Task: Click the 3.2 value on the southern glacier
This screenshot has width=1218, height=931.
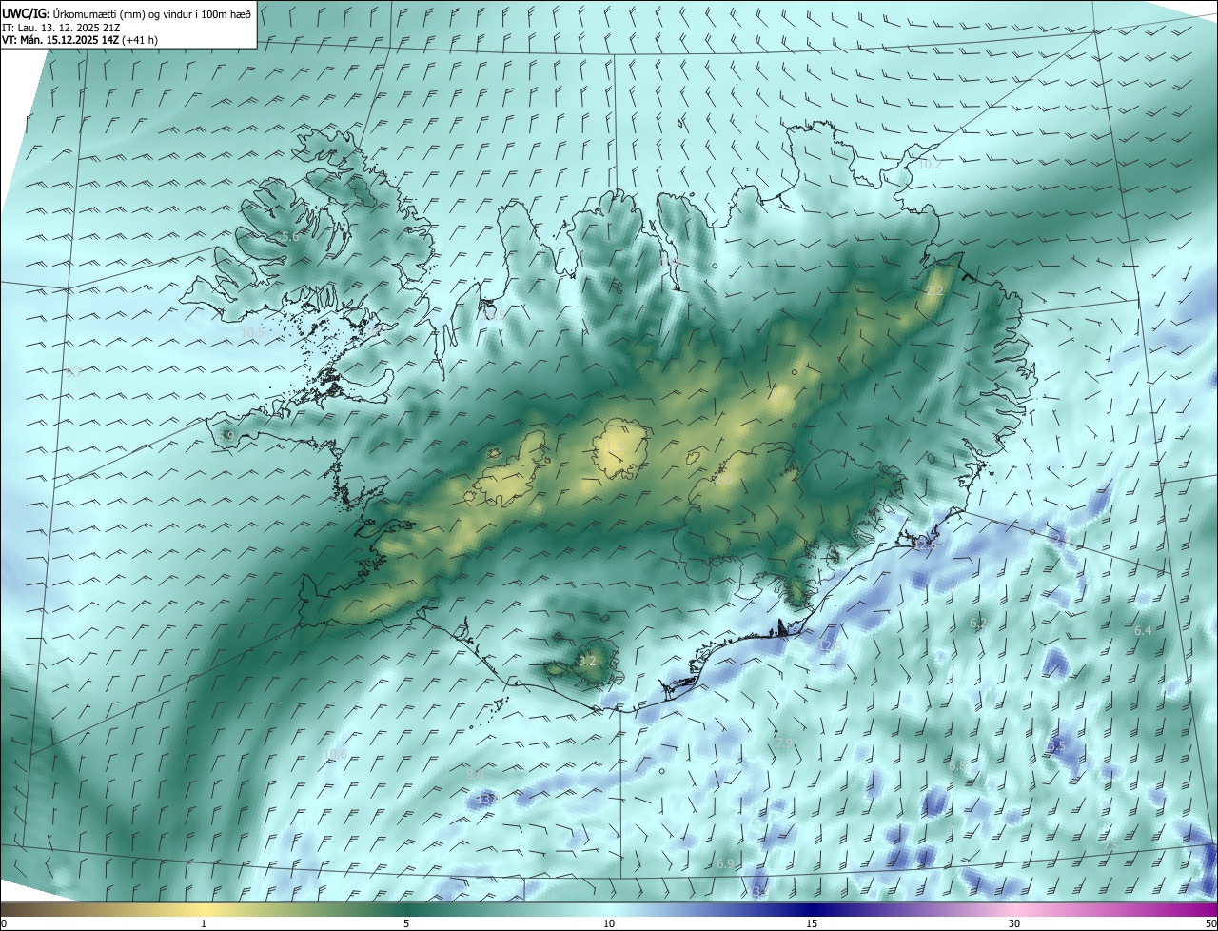Action: 587,661
